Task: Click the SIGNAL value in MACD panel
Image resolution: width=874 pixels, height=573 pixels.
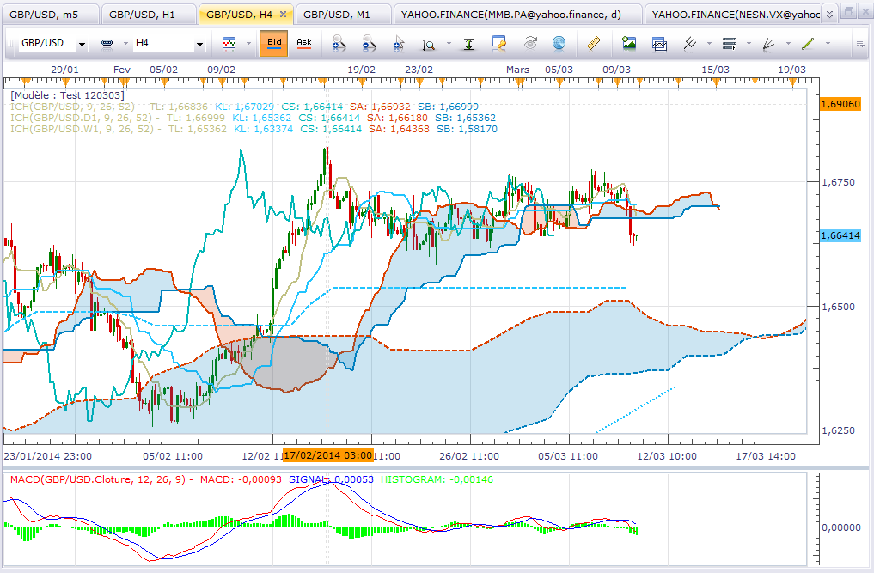Action: (x=331, y=479)
